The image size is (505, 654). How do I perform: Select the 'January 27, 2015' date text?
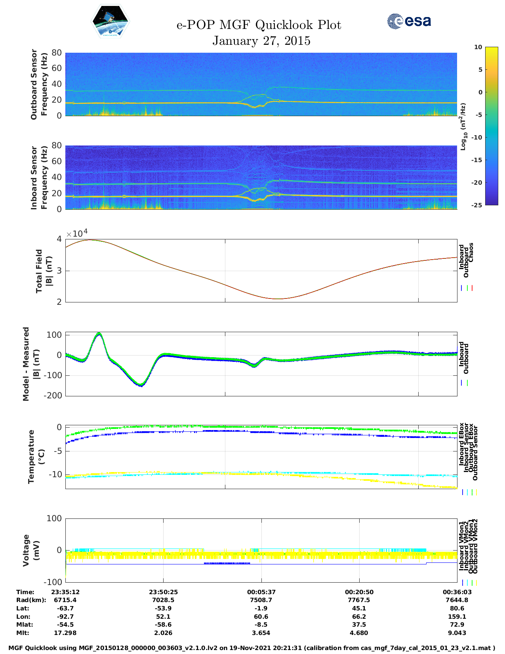click(x=261, y=41)
